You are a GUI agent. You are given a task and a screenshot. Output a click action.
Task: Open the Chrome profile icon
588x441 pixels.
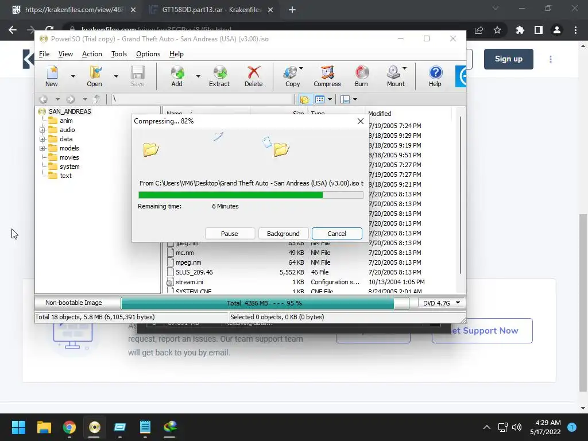click(557, 30)
